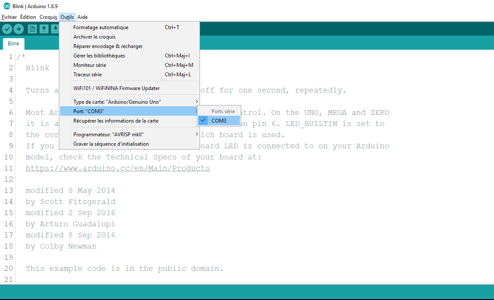Click text "by Colby Newman"
This screenshot has width=494, height=300.
[61, 246]
